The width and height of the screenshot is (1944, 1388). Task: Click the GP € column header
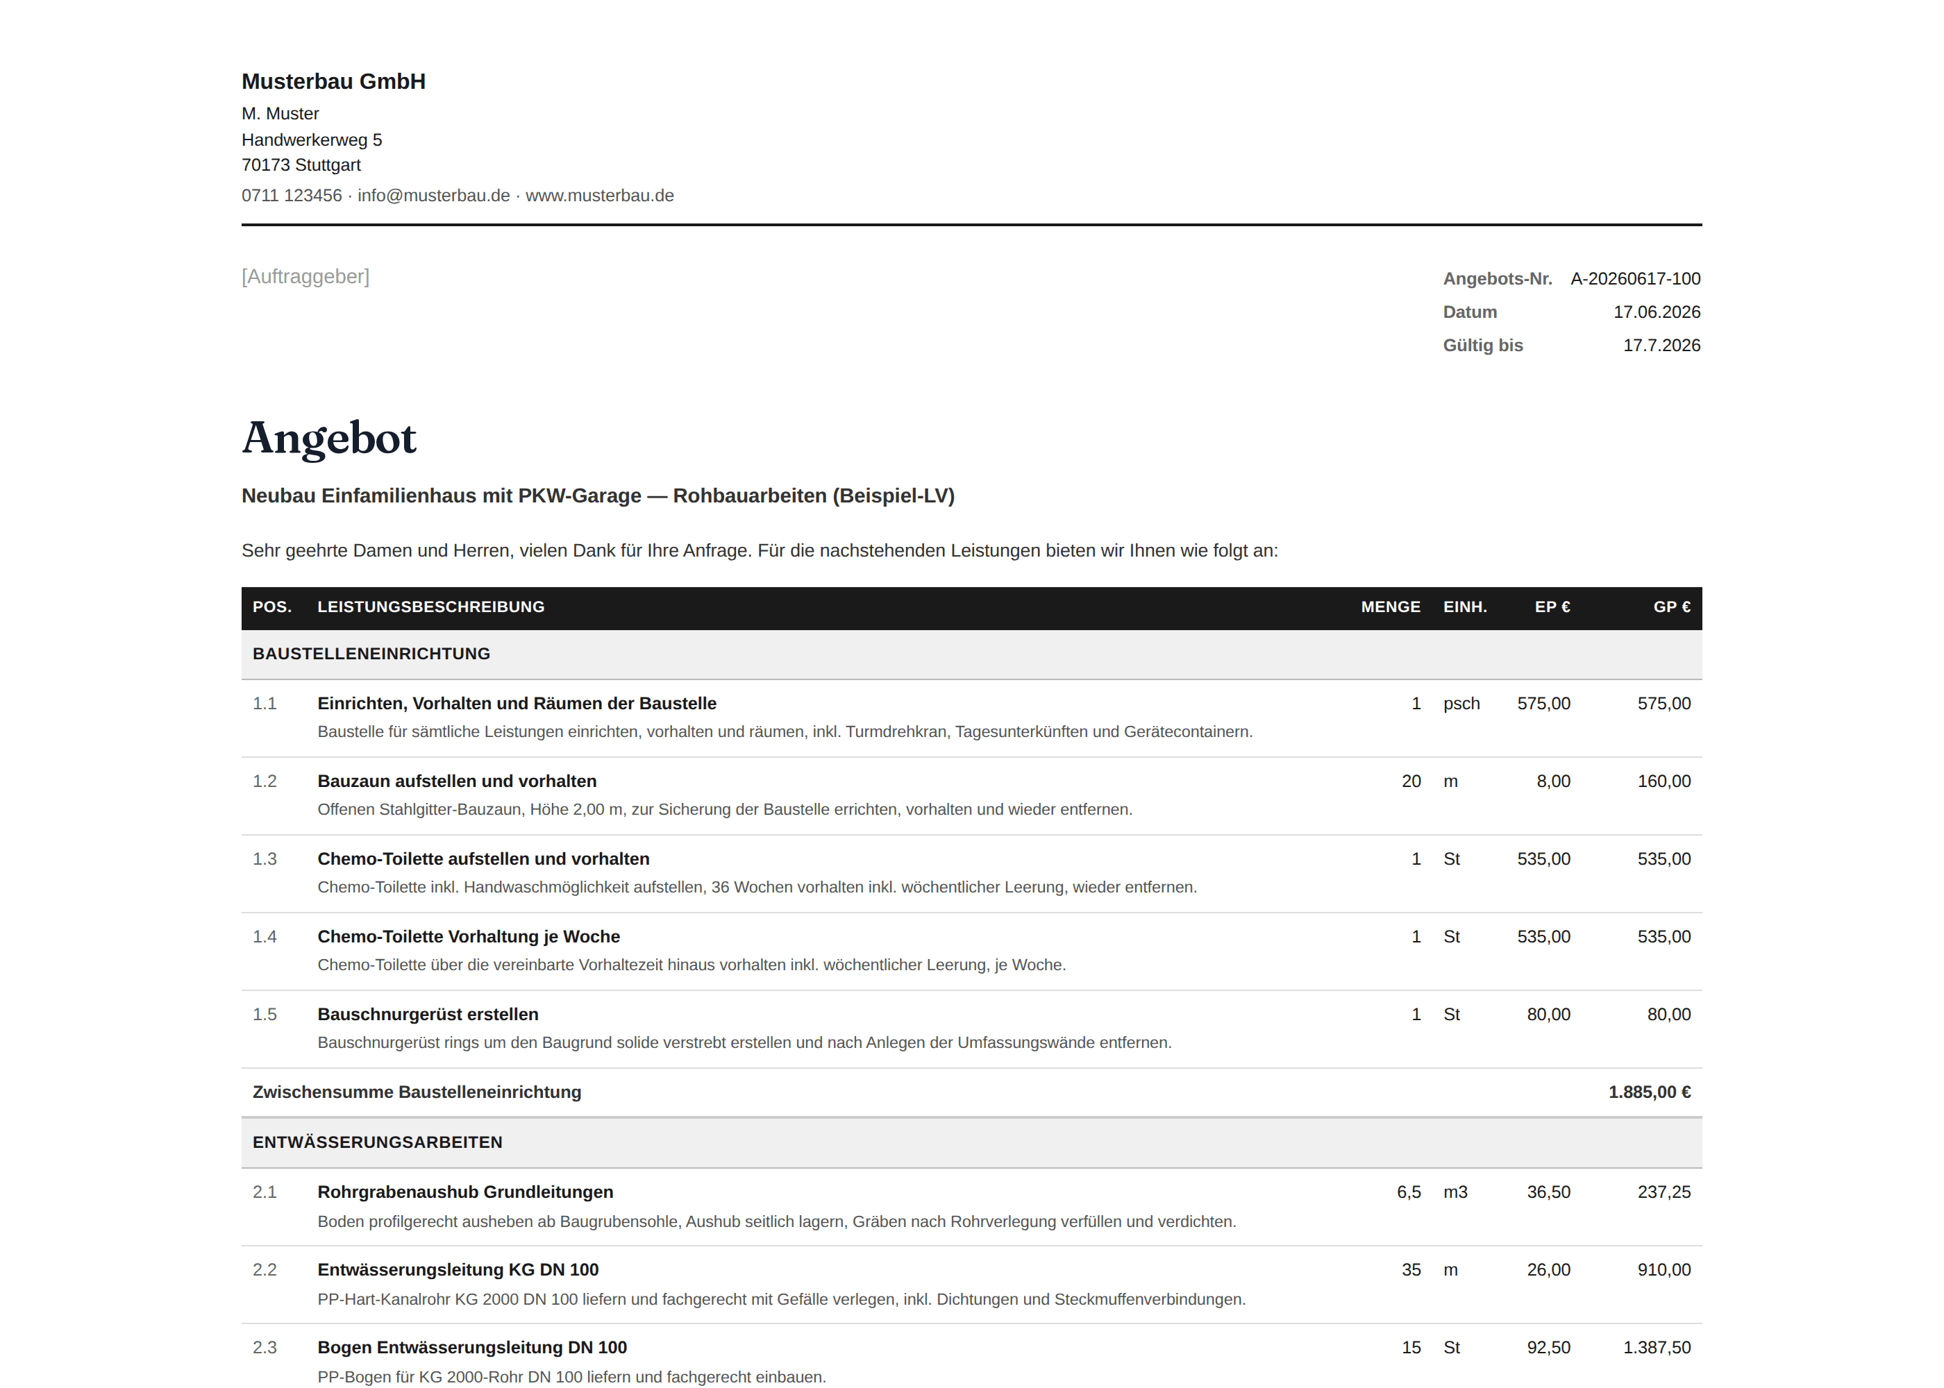1671,607
